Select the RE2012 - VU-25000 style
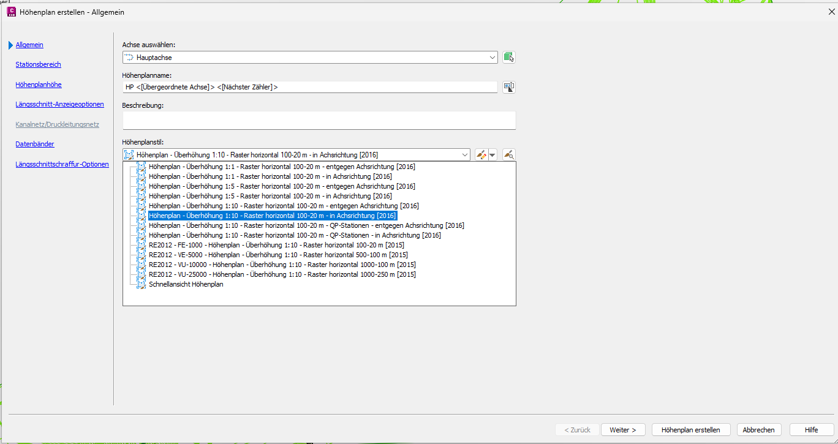838x444 pixels. coord(282,274)
